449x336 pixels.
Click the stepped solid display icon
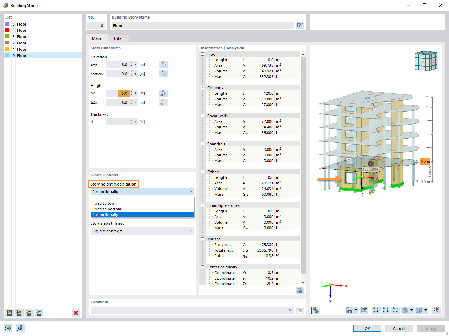pyautogui.click(x=405, y=310)
